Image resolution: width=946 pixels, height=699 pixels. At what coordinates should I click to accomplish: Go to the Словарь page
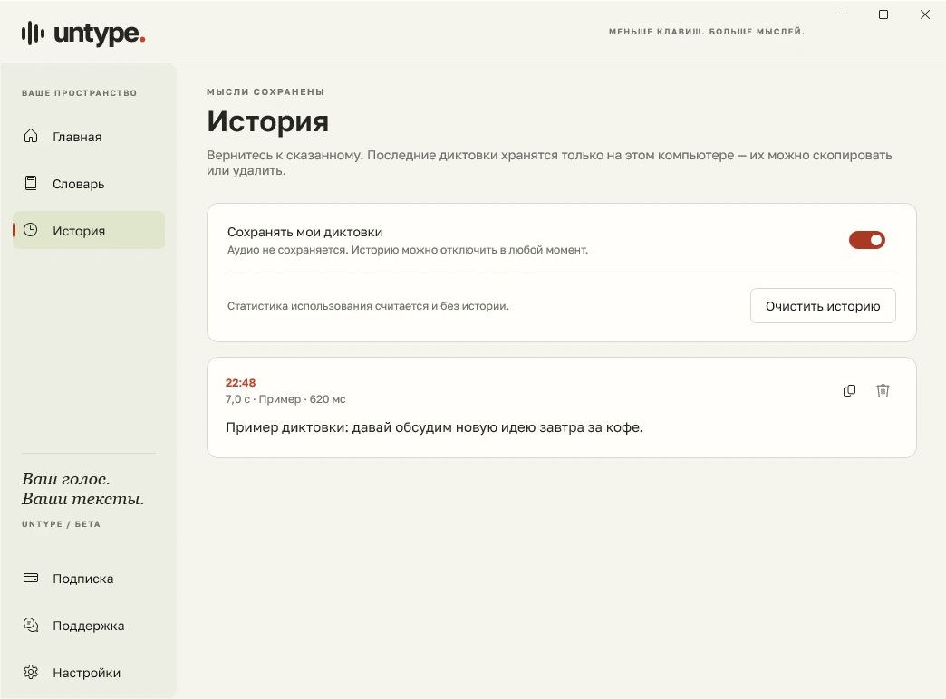[89, 183]
